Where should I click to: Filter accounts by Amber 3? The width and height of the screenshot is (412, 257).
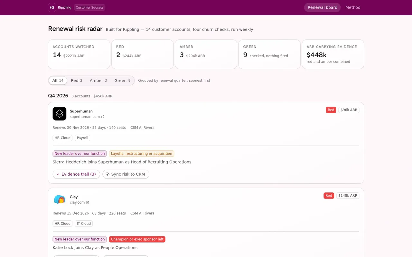98,81
